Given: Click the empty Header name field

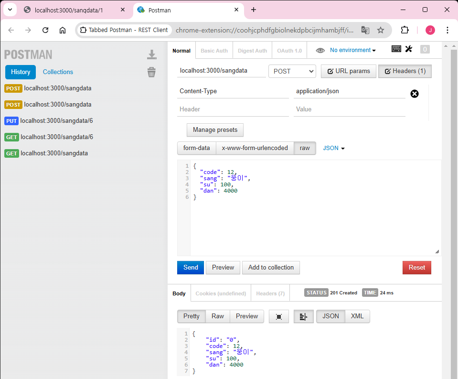Looking at the screenshot, I should 233,109.
